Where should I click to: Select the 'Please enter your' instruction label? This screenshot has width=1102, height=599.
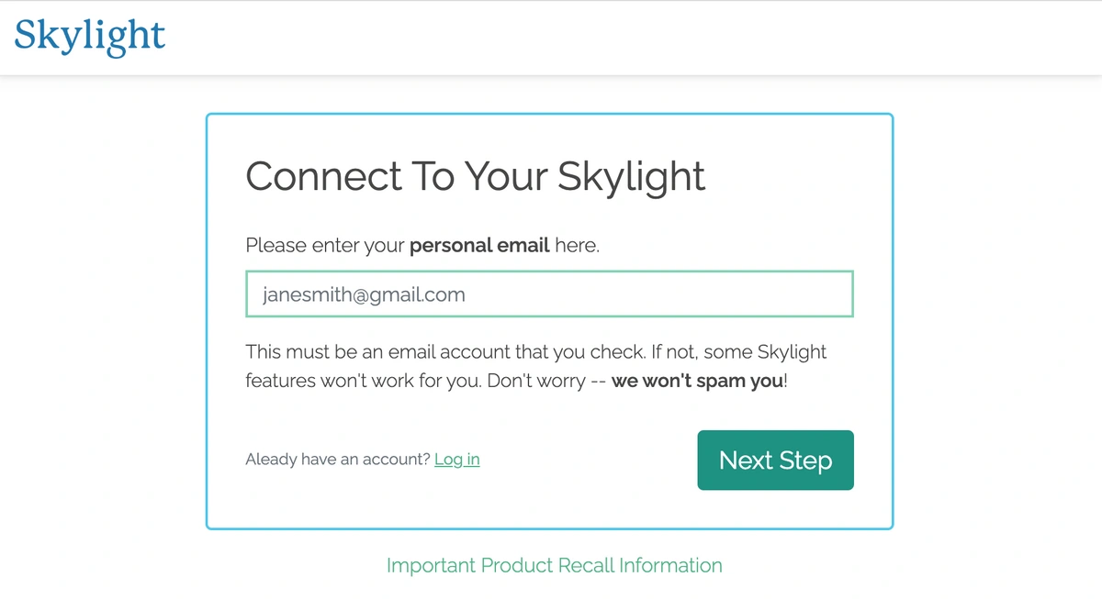pyautogui.click(x=325, y=246)
